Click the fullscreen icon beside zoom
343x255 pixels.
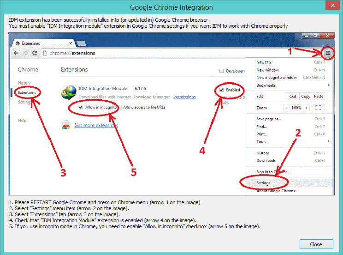coord(319,108)
